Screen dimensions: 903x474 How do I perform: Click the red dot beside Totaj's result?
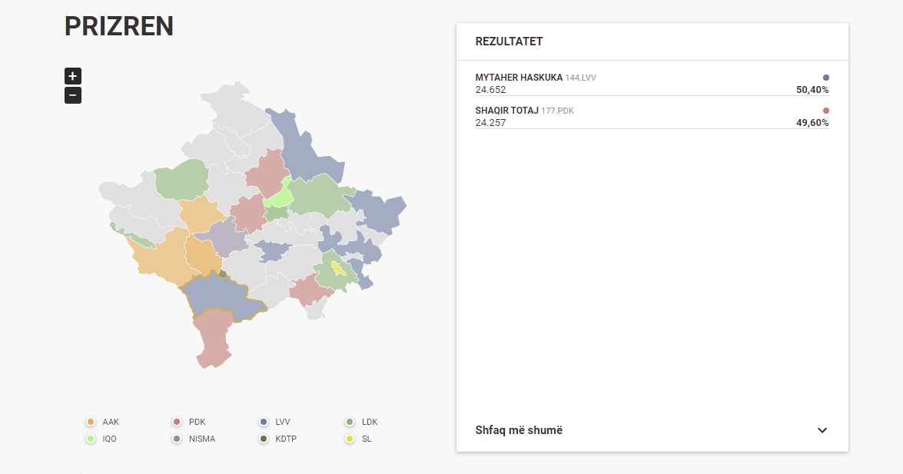click(826, 111)
